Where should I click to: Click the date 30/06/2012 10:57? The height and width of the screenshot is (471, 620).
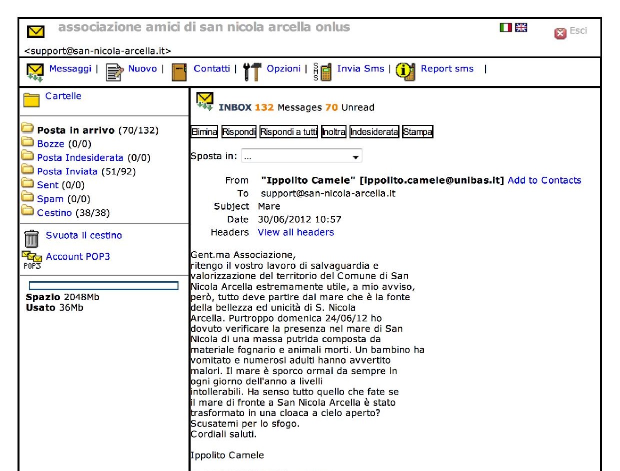pos(299,219)
